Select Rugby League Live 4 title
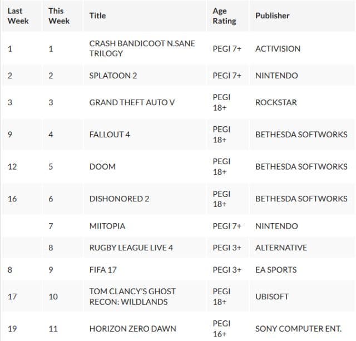Image resolution: width=356 pixels, height=341 pixels. tap(131, 248)
